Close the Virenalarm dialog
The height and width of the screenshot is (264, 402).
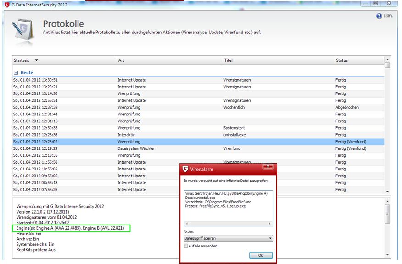(268, 166)
